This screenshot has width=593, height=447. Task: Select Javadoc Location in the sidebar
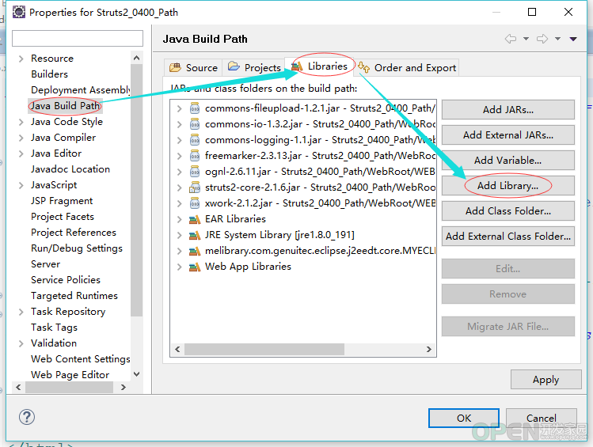pyautogui.click(x=70, y=169)
